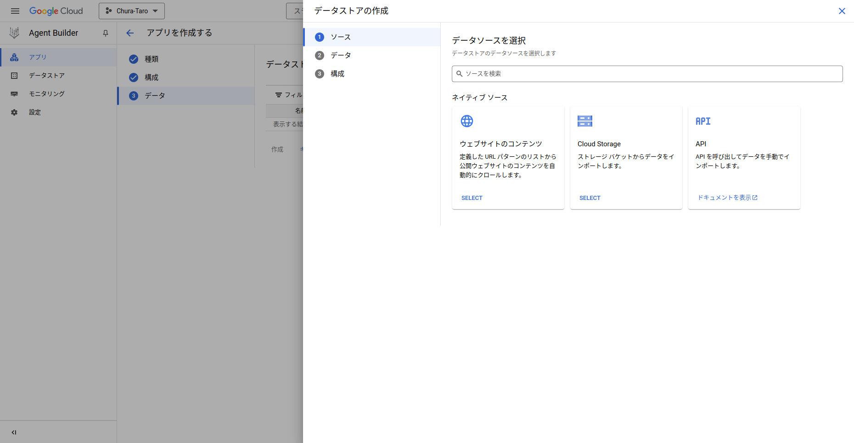Viewport: 854px width, 443px height.
Task: Select the 種類 step in app creation
Action: click(x=186, y=59)
